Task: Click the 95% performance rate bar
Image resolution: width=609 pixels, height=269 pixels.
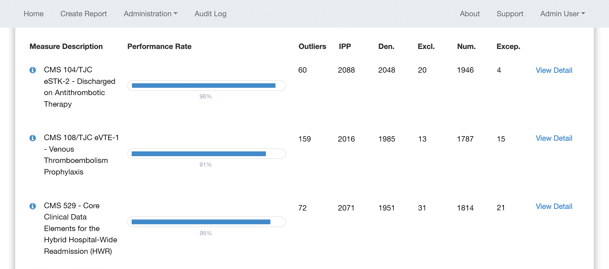Action: [x=206, y=222]
